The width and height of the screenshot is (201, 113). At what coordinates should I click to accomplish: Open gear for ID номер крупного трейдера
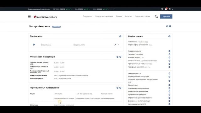click(x=169, y=88)
